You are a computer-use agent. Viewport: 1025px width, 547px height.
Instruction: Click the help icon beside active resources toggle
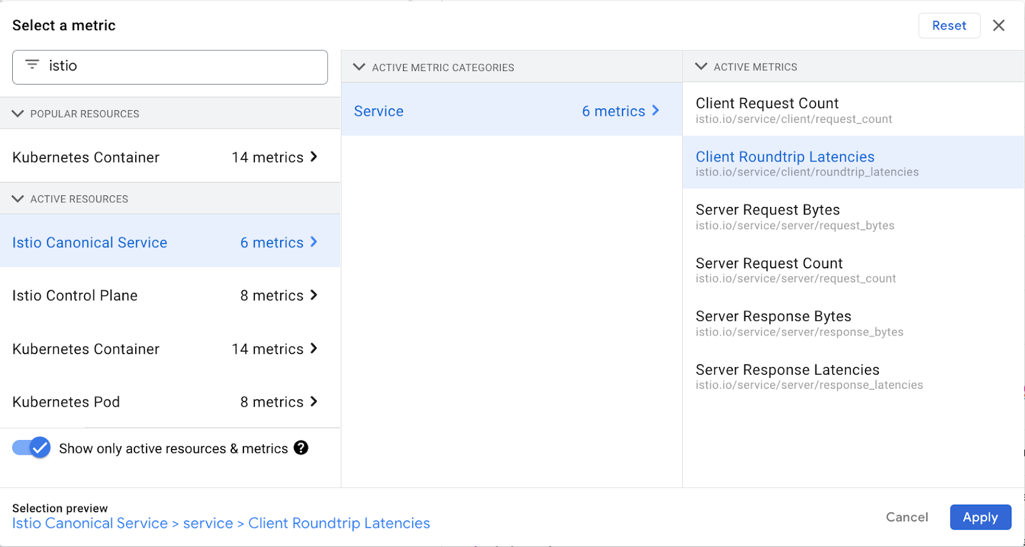(301, 448)
